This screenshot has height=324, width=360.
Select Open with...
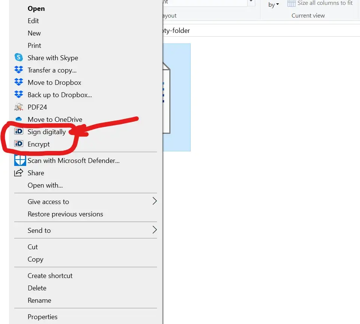point(44,185)
